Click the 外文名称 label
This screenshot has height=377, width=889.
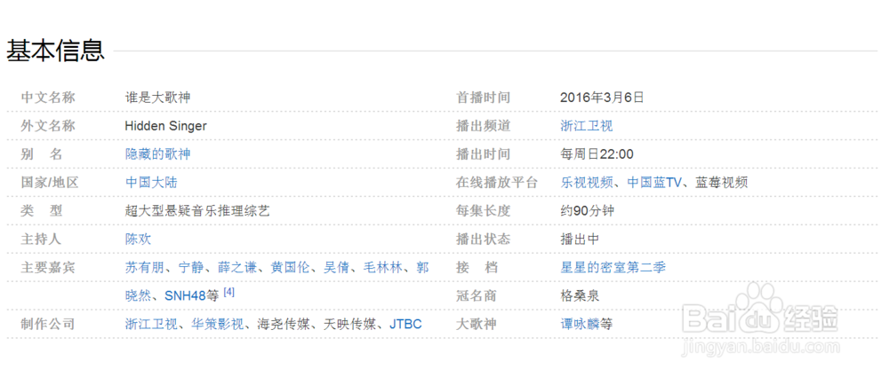[x=48, y=126]
